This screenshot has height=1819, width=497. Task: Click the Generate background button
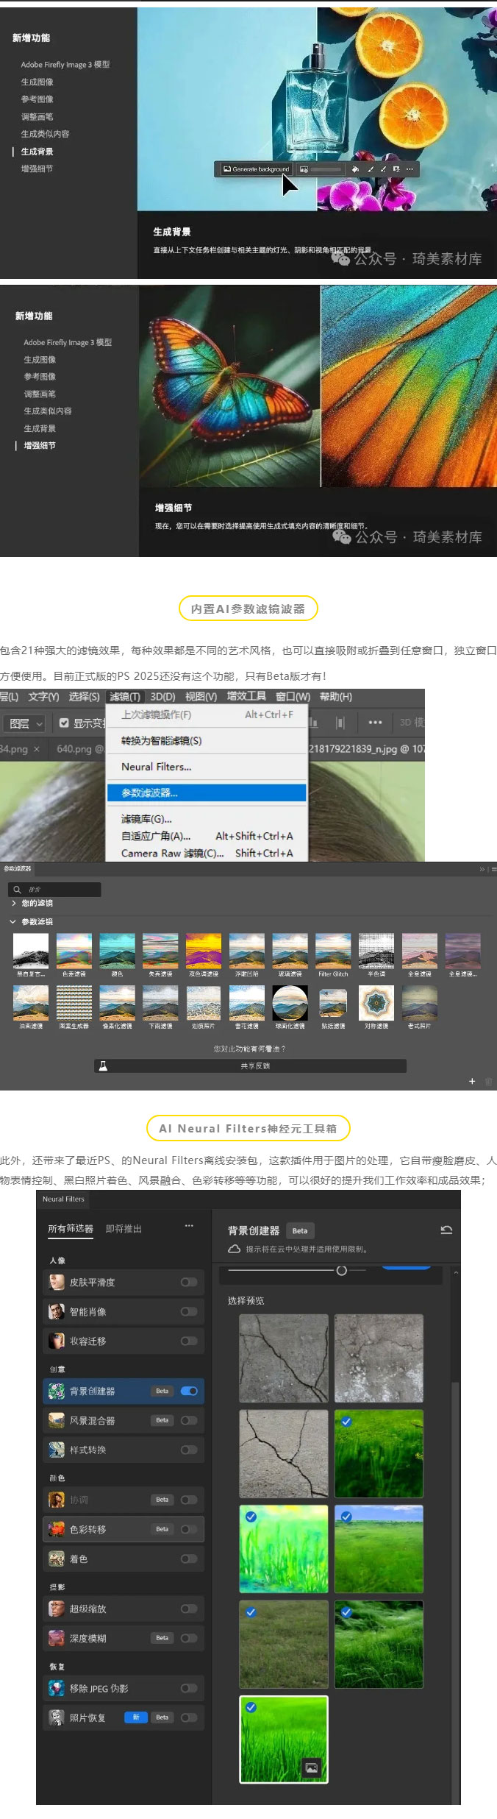[x=256, y=169]
